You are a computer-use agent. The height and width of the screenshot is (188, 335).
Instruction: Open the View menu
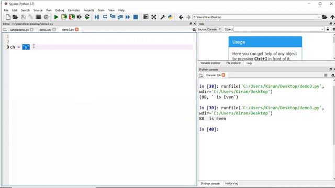(x=111, y=10)
